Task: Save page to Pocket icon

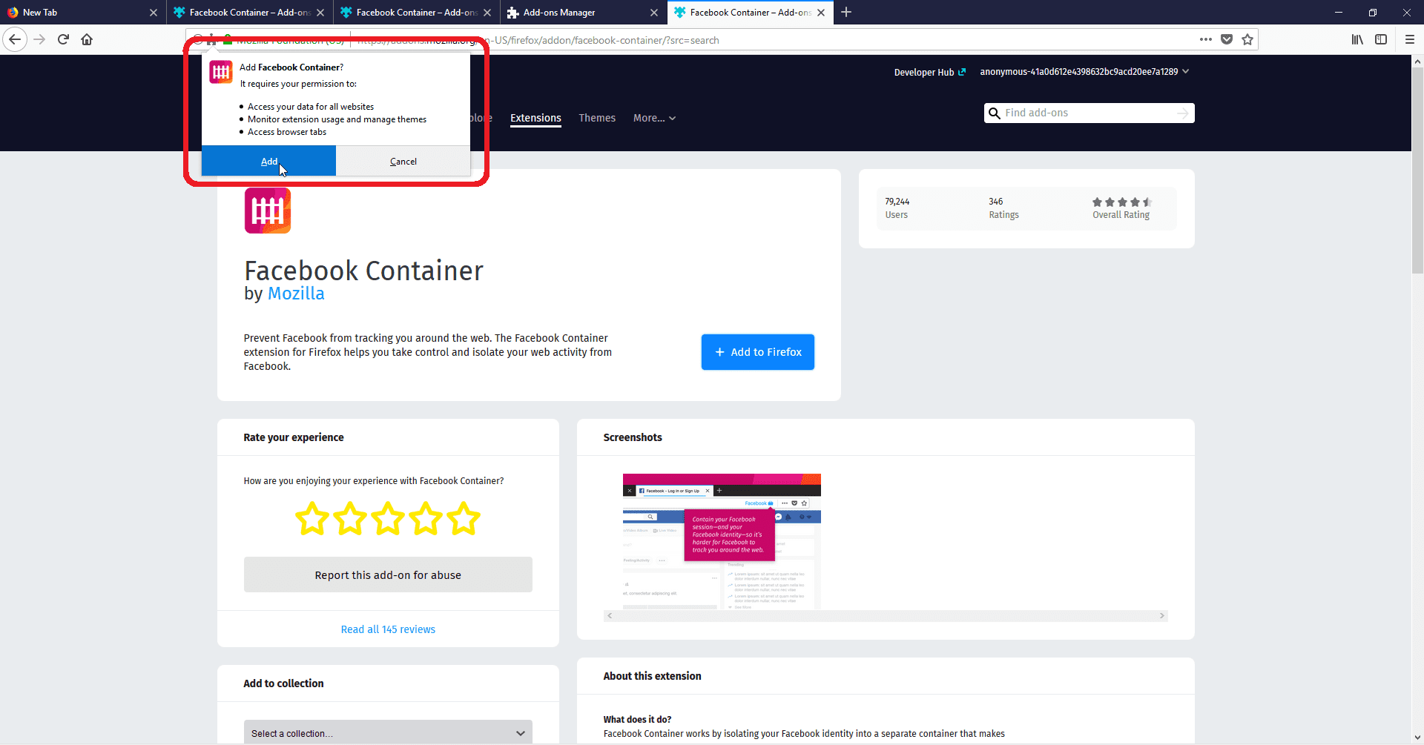Action: [1227, 39]
